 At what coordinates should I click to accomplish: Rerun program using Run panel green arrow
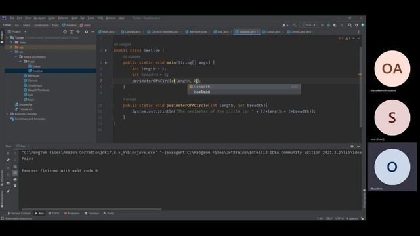pyautogui.click(x=8, y=153)
